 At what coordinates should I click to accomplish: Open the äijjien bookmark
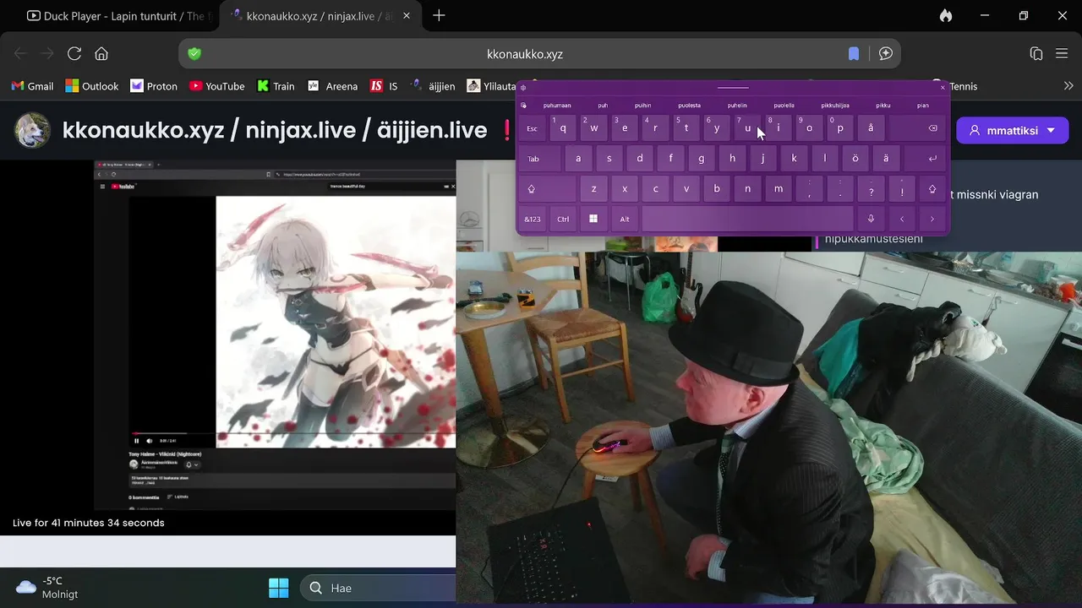click(x=433, y=86)
